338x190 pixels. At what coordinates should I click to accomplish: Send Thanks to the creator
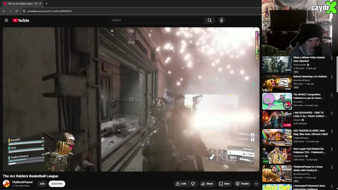point(242,184)
